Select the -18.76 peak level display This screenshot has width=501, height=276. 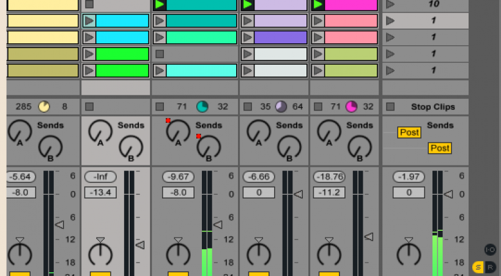[329, 176]
